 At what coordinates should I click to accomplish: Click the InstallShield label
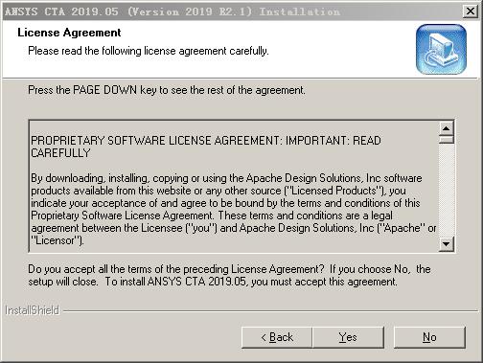(x=33, y=310)
